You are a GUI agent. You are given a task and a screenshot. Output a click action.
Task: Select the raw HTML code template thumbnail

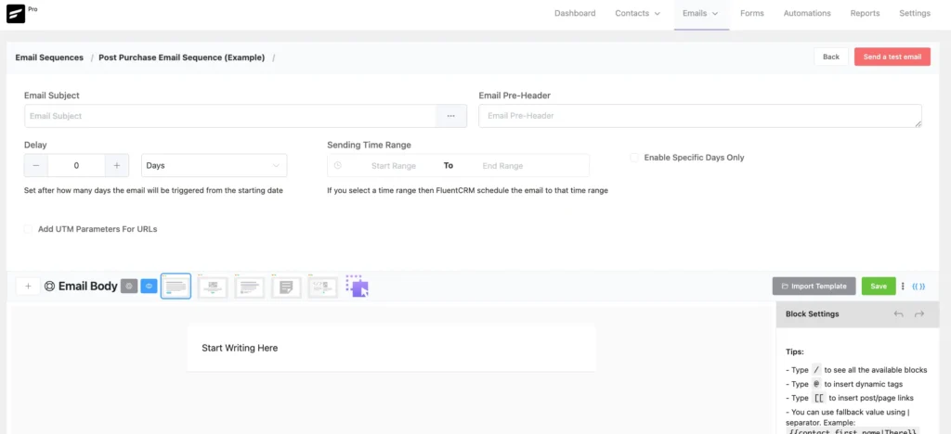[x=322, y=287]
